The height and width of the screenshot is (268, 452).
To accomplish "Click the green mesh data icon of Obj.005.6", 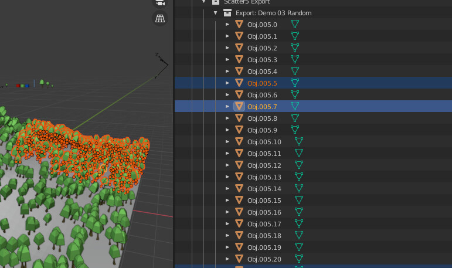I will tap(295, 94).
